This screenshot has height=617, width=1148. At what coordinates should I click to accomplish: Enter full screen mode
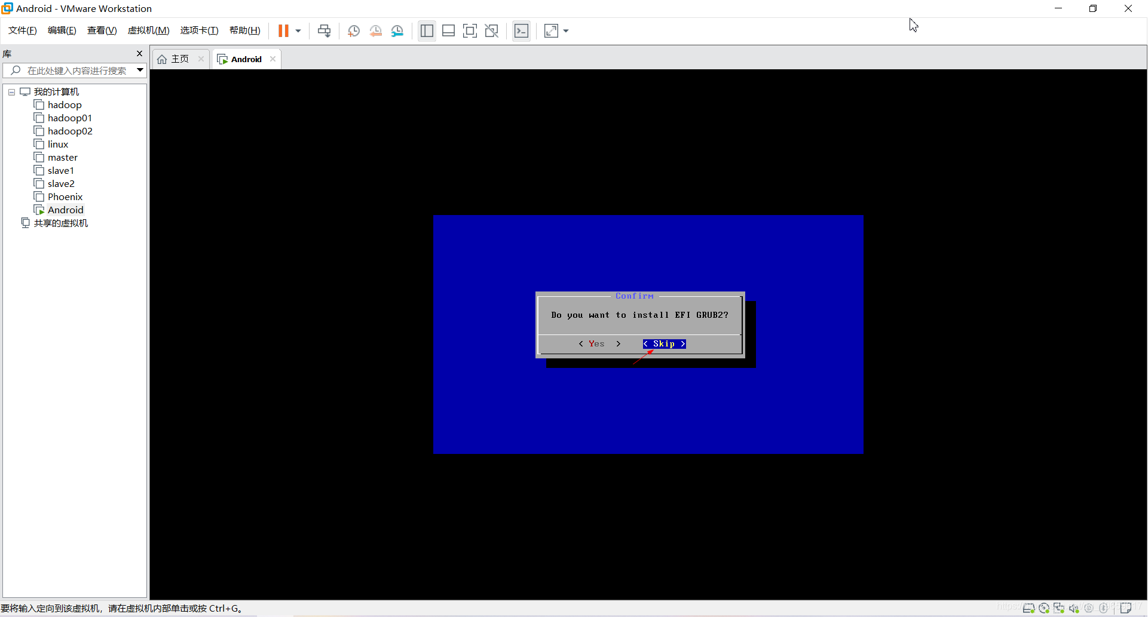[470, 30]
